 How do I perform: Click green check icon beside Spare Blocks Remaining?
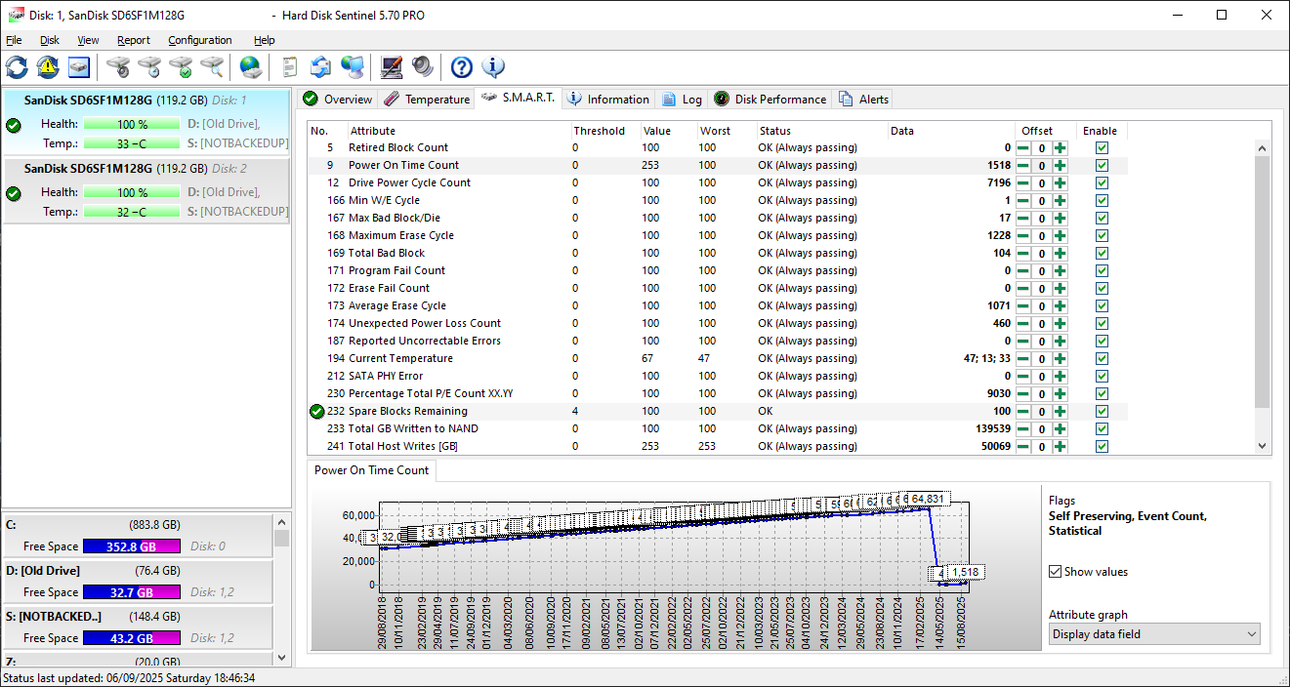(316, 411)
